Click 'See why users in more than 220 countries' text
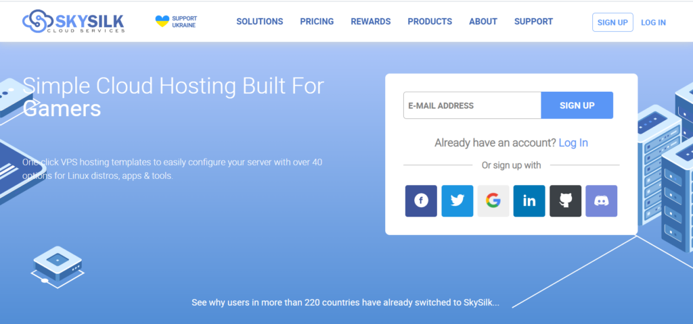The height and width of the screenshot is (324, 693). pos(345,303)
